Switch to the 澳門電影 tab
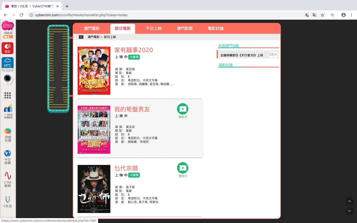The height and width of the screenshot is (223, 357). coord(92,28)
